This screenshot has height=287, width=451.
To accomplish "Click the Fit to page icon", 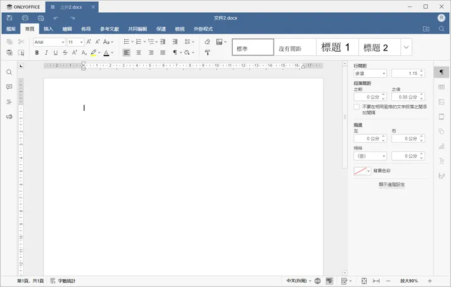I will (x=364, y=281).
